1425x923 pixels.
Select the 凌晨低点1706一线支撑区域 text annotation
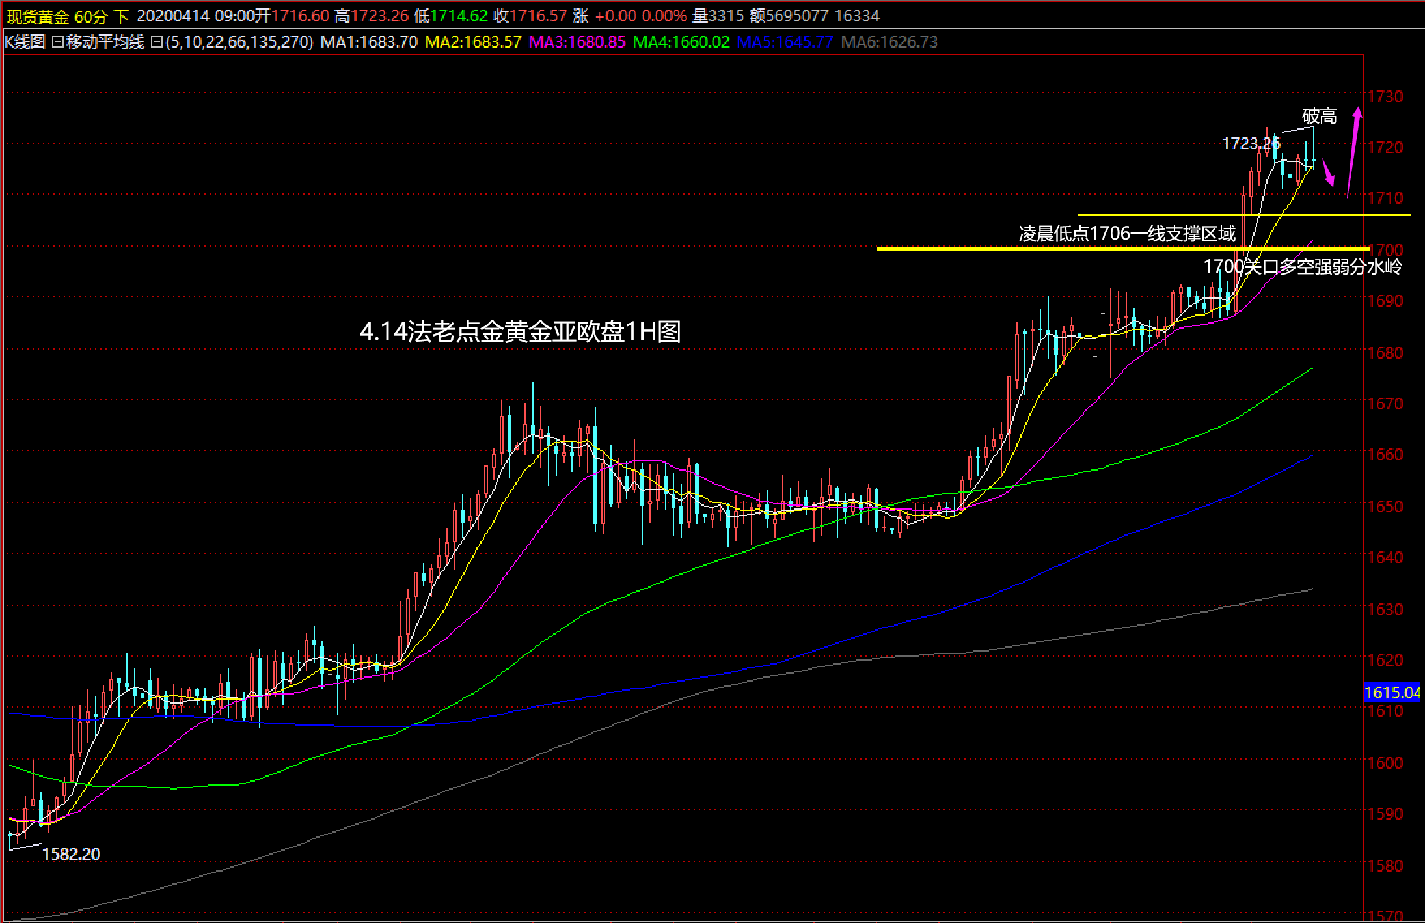point(1126,234)
